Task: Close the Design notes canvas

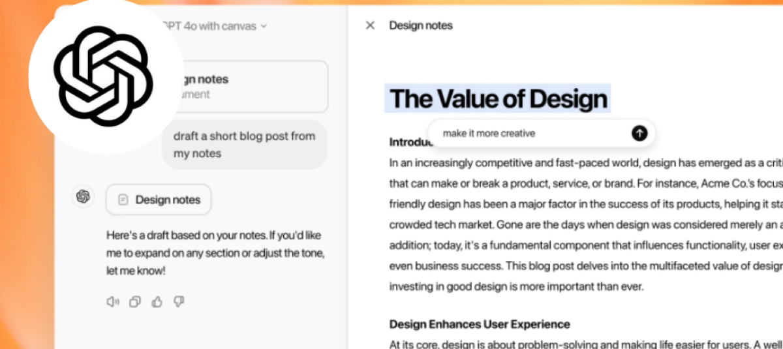Action: pos(370,25)
